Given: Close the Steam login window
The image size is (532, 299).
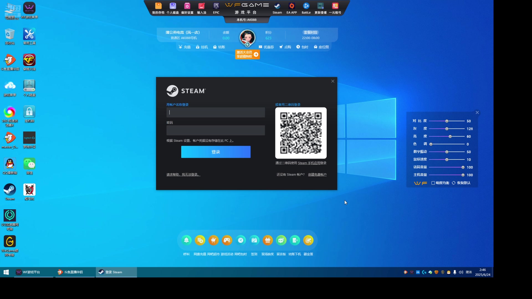Looking at the screenshot, I should (x=333, y=81).
